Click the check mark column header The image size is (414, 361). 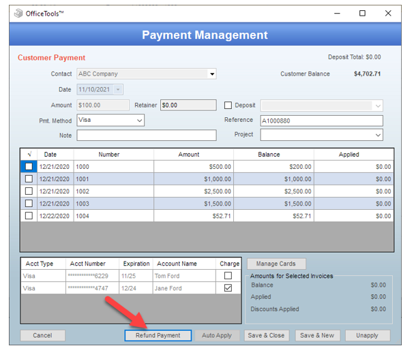(29, 155)
